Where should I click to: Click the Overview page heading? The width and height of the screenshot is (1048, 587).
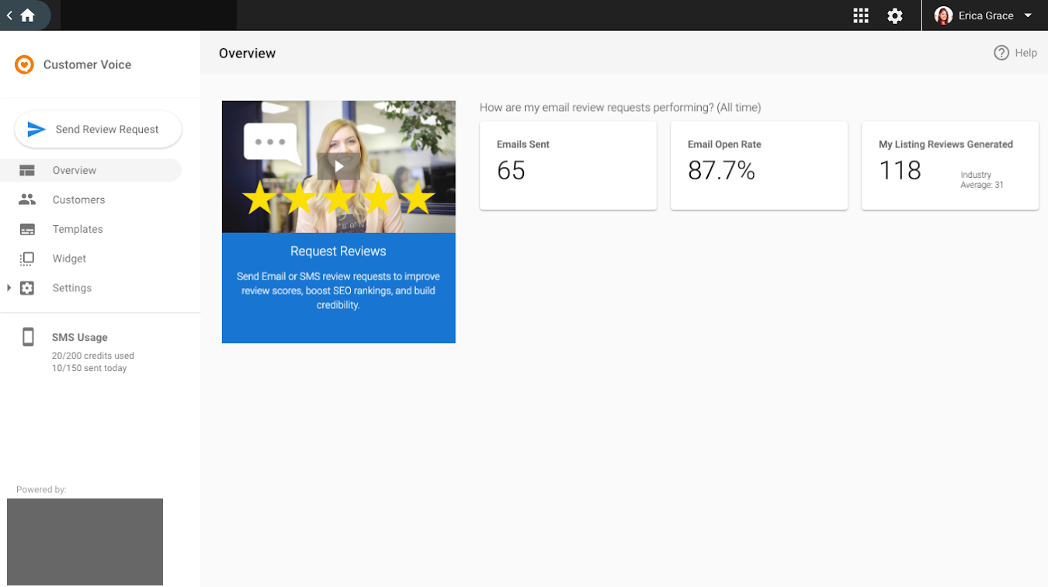[x=247, y=54]
